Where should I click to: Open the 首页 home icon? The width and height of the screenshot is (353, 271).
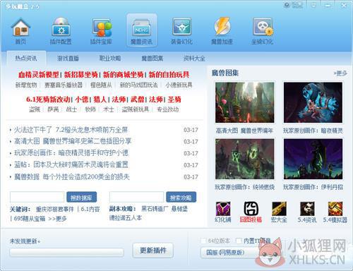[x=20, y=31]
